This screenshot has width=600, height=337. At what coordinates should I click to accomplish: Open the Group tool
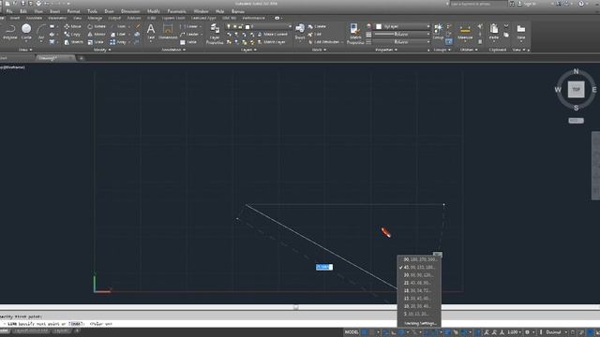(438, 32)
